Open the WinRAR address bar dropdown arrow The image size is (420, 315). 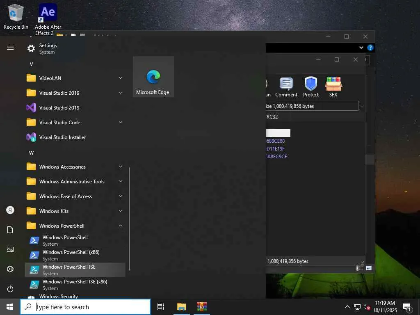(x=362, y=106)
